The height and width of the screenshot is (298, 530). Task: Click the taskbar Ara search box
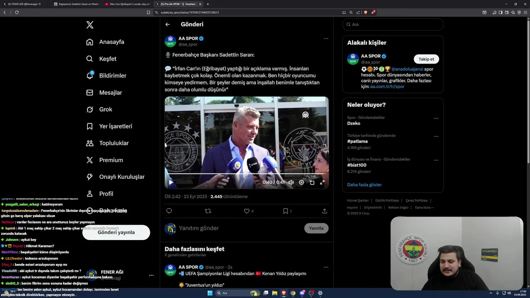coord(238,293)
